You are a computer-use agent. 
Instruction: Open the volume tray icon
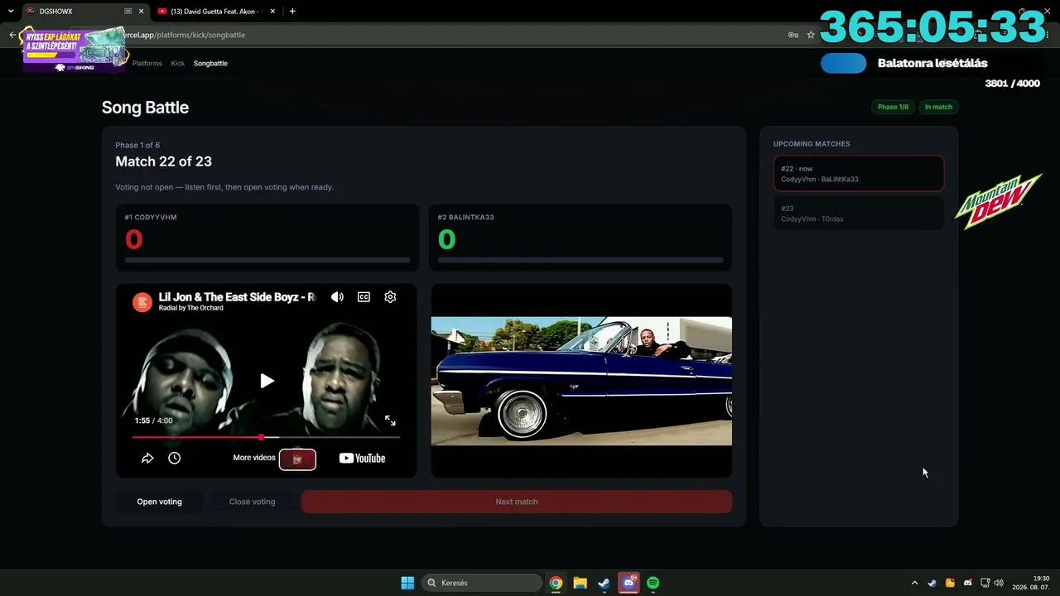coord(999,583)
